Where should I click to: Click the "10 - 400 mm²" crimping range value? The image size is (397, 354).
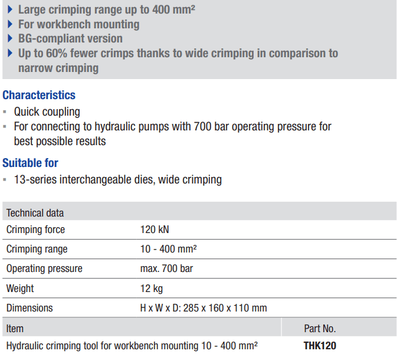(168, 249)
